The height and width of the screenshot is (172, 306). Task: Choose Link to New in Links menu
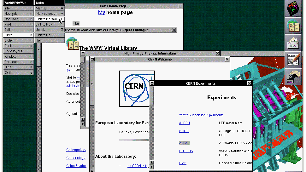50,24
